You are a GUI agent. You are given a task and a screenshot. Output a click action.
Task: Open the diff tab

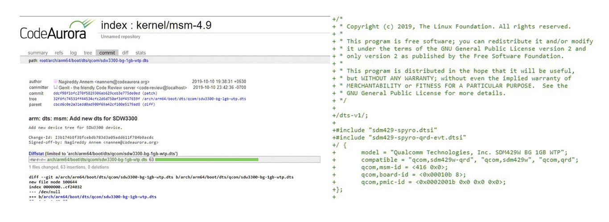click(x=125, y=53)
